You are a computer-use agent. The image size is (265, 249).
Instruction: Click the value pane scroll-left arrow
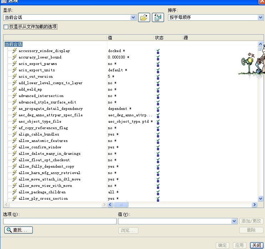tap(110, 205)
